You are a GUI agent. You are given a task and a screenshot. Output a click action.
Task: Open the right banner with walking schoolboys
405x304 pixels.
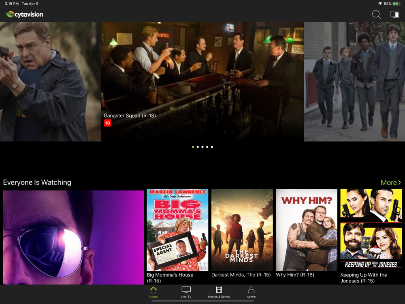click(354, 82)
